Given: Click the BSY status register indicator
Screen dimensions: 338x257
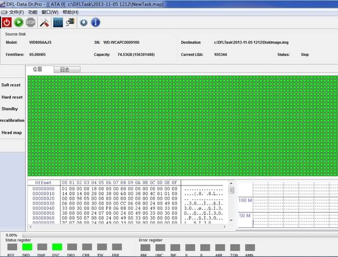Looking at the screenshot, I should [x=12, y=247].
